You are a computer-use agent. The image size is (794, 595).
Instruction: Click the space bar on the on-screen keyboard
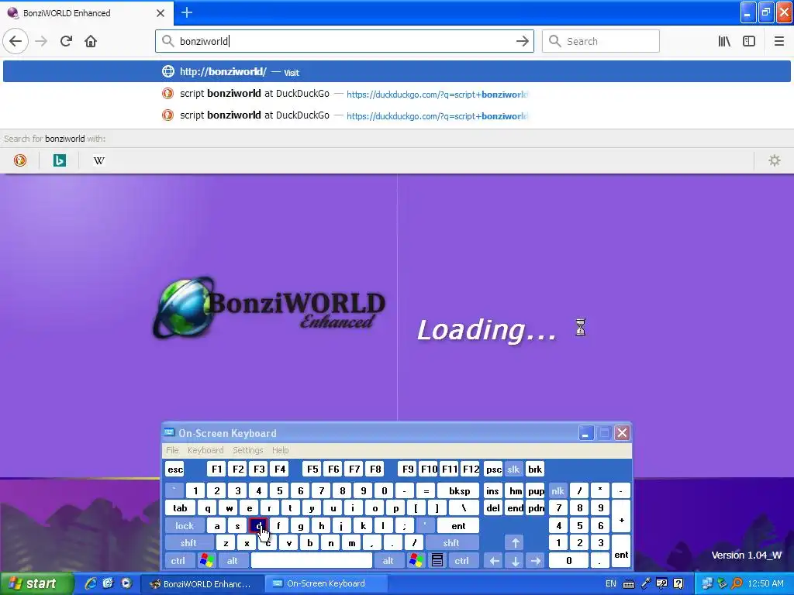tap(312, 561)
